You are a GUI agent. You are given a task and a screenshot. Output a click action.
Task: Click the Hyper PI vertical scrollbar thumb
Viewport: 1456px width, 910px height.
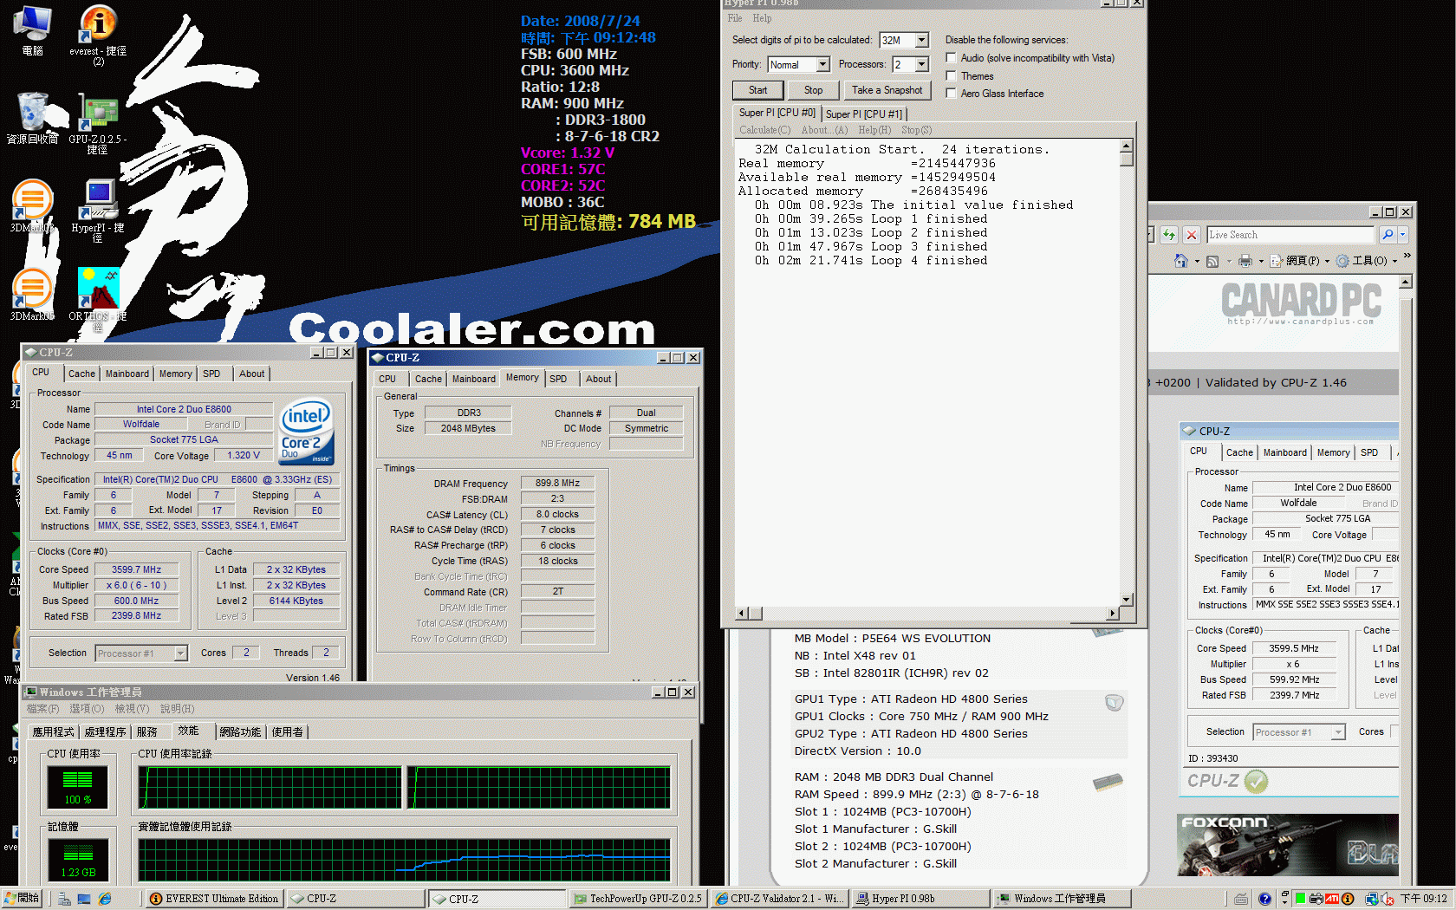tap(1127, 159)
